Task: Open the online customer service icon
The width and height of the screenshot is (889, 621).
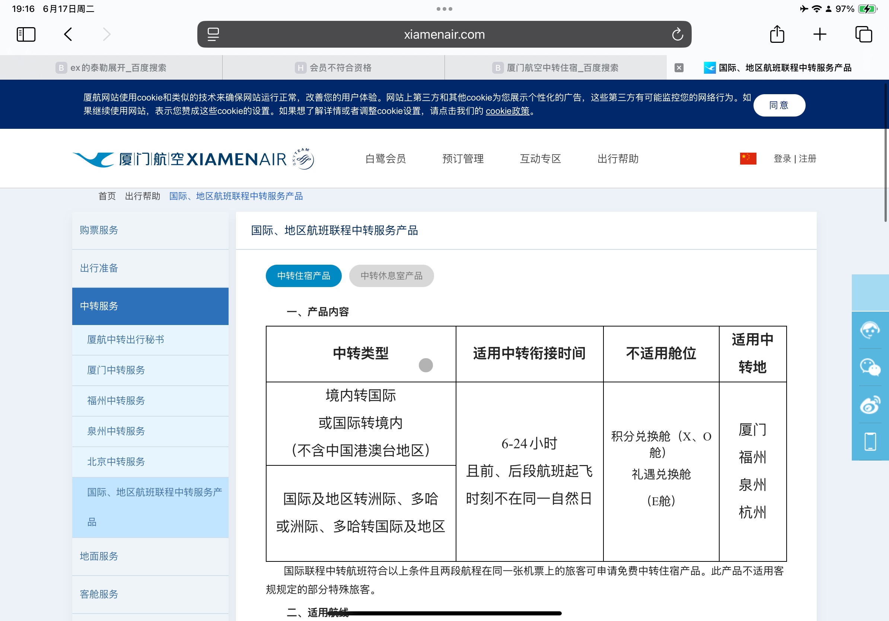Action: 870,330
